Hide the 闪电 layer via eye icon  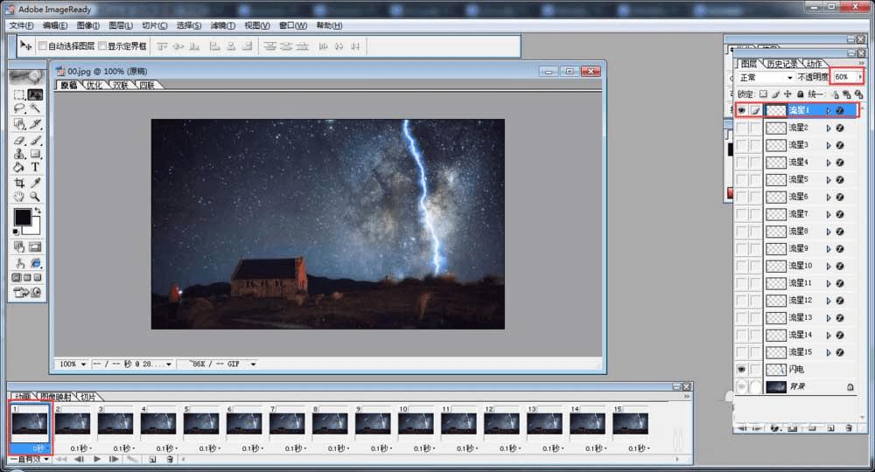click(x=742, y=370)
